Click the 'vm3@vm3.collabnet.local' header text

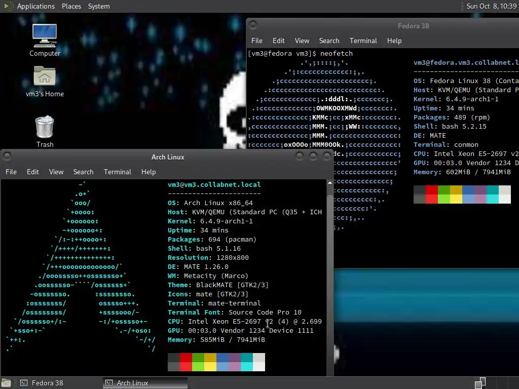[x=214, y=184]
